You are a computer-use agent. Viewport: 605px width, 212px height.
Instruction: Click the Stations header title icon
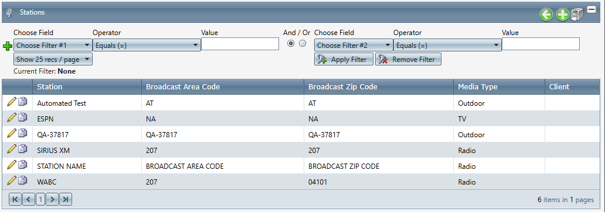point(9,13)
